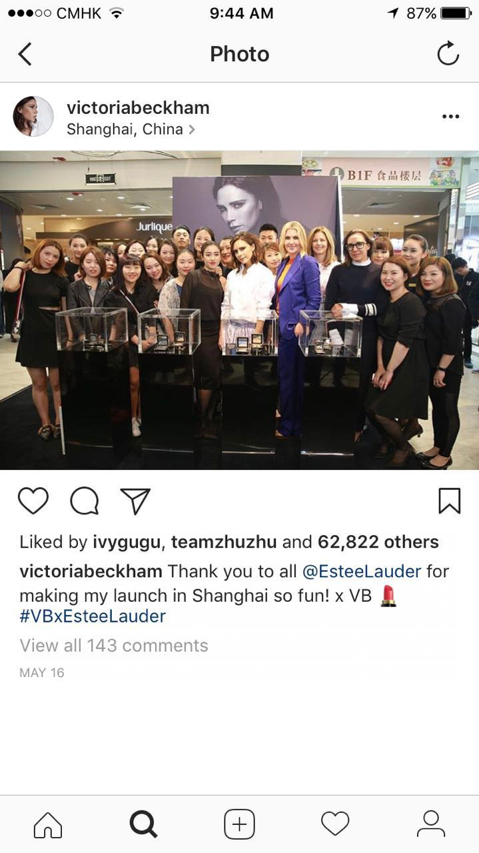The width and height of the screenshot is (479, 853).
Task: Tap the new post plus icon
Action: 239,824
